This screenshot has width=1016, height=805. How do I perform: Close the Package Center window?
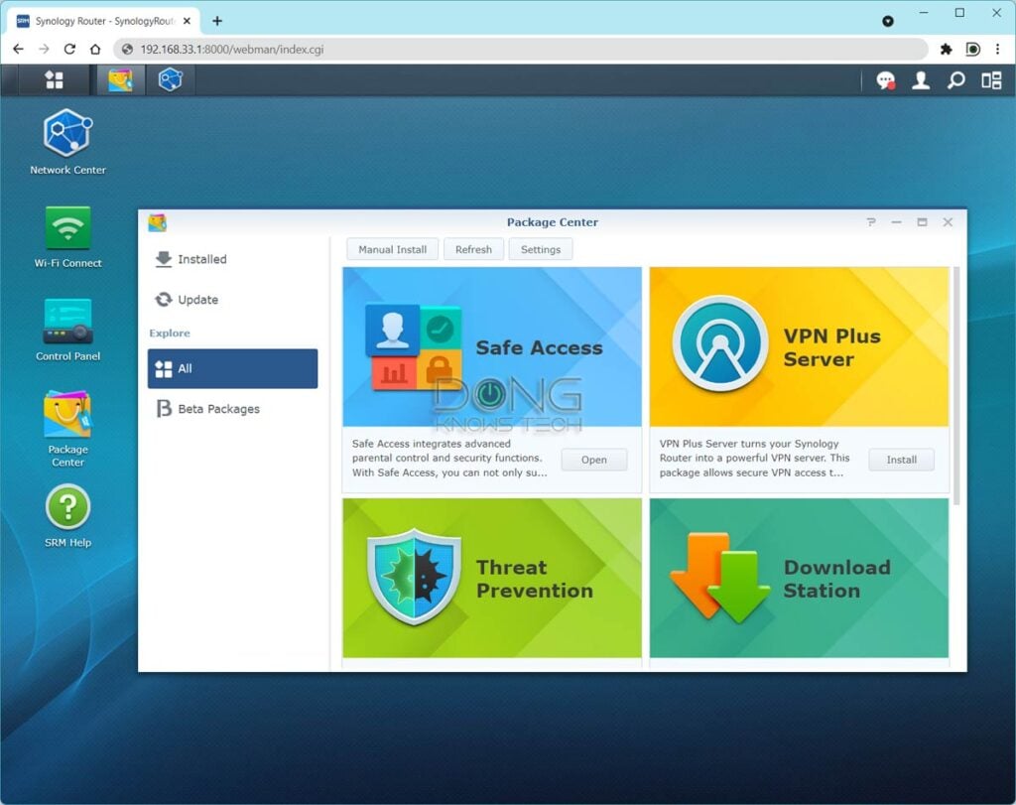tap(948, 222)
